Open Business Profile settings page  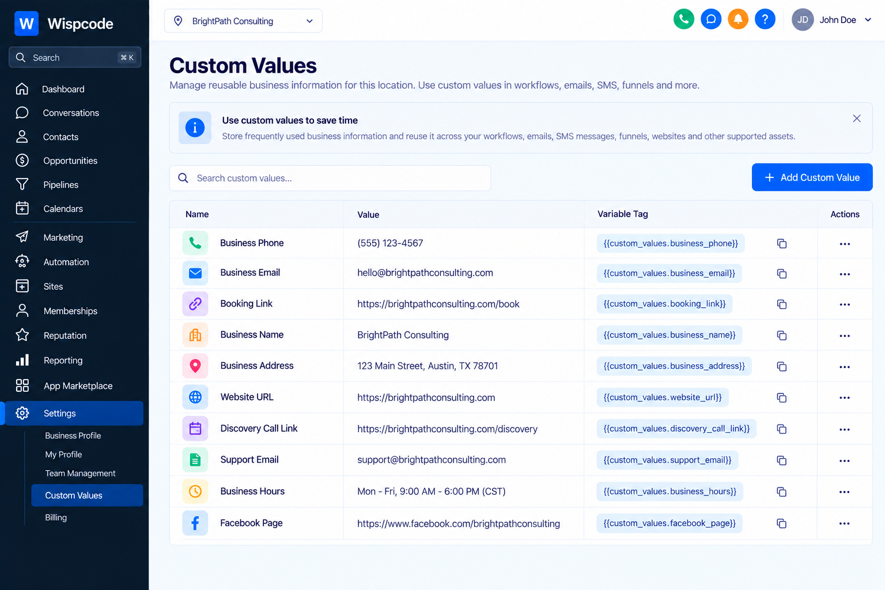click(x=73, y=436)
